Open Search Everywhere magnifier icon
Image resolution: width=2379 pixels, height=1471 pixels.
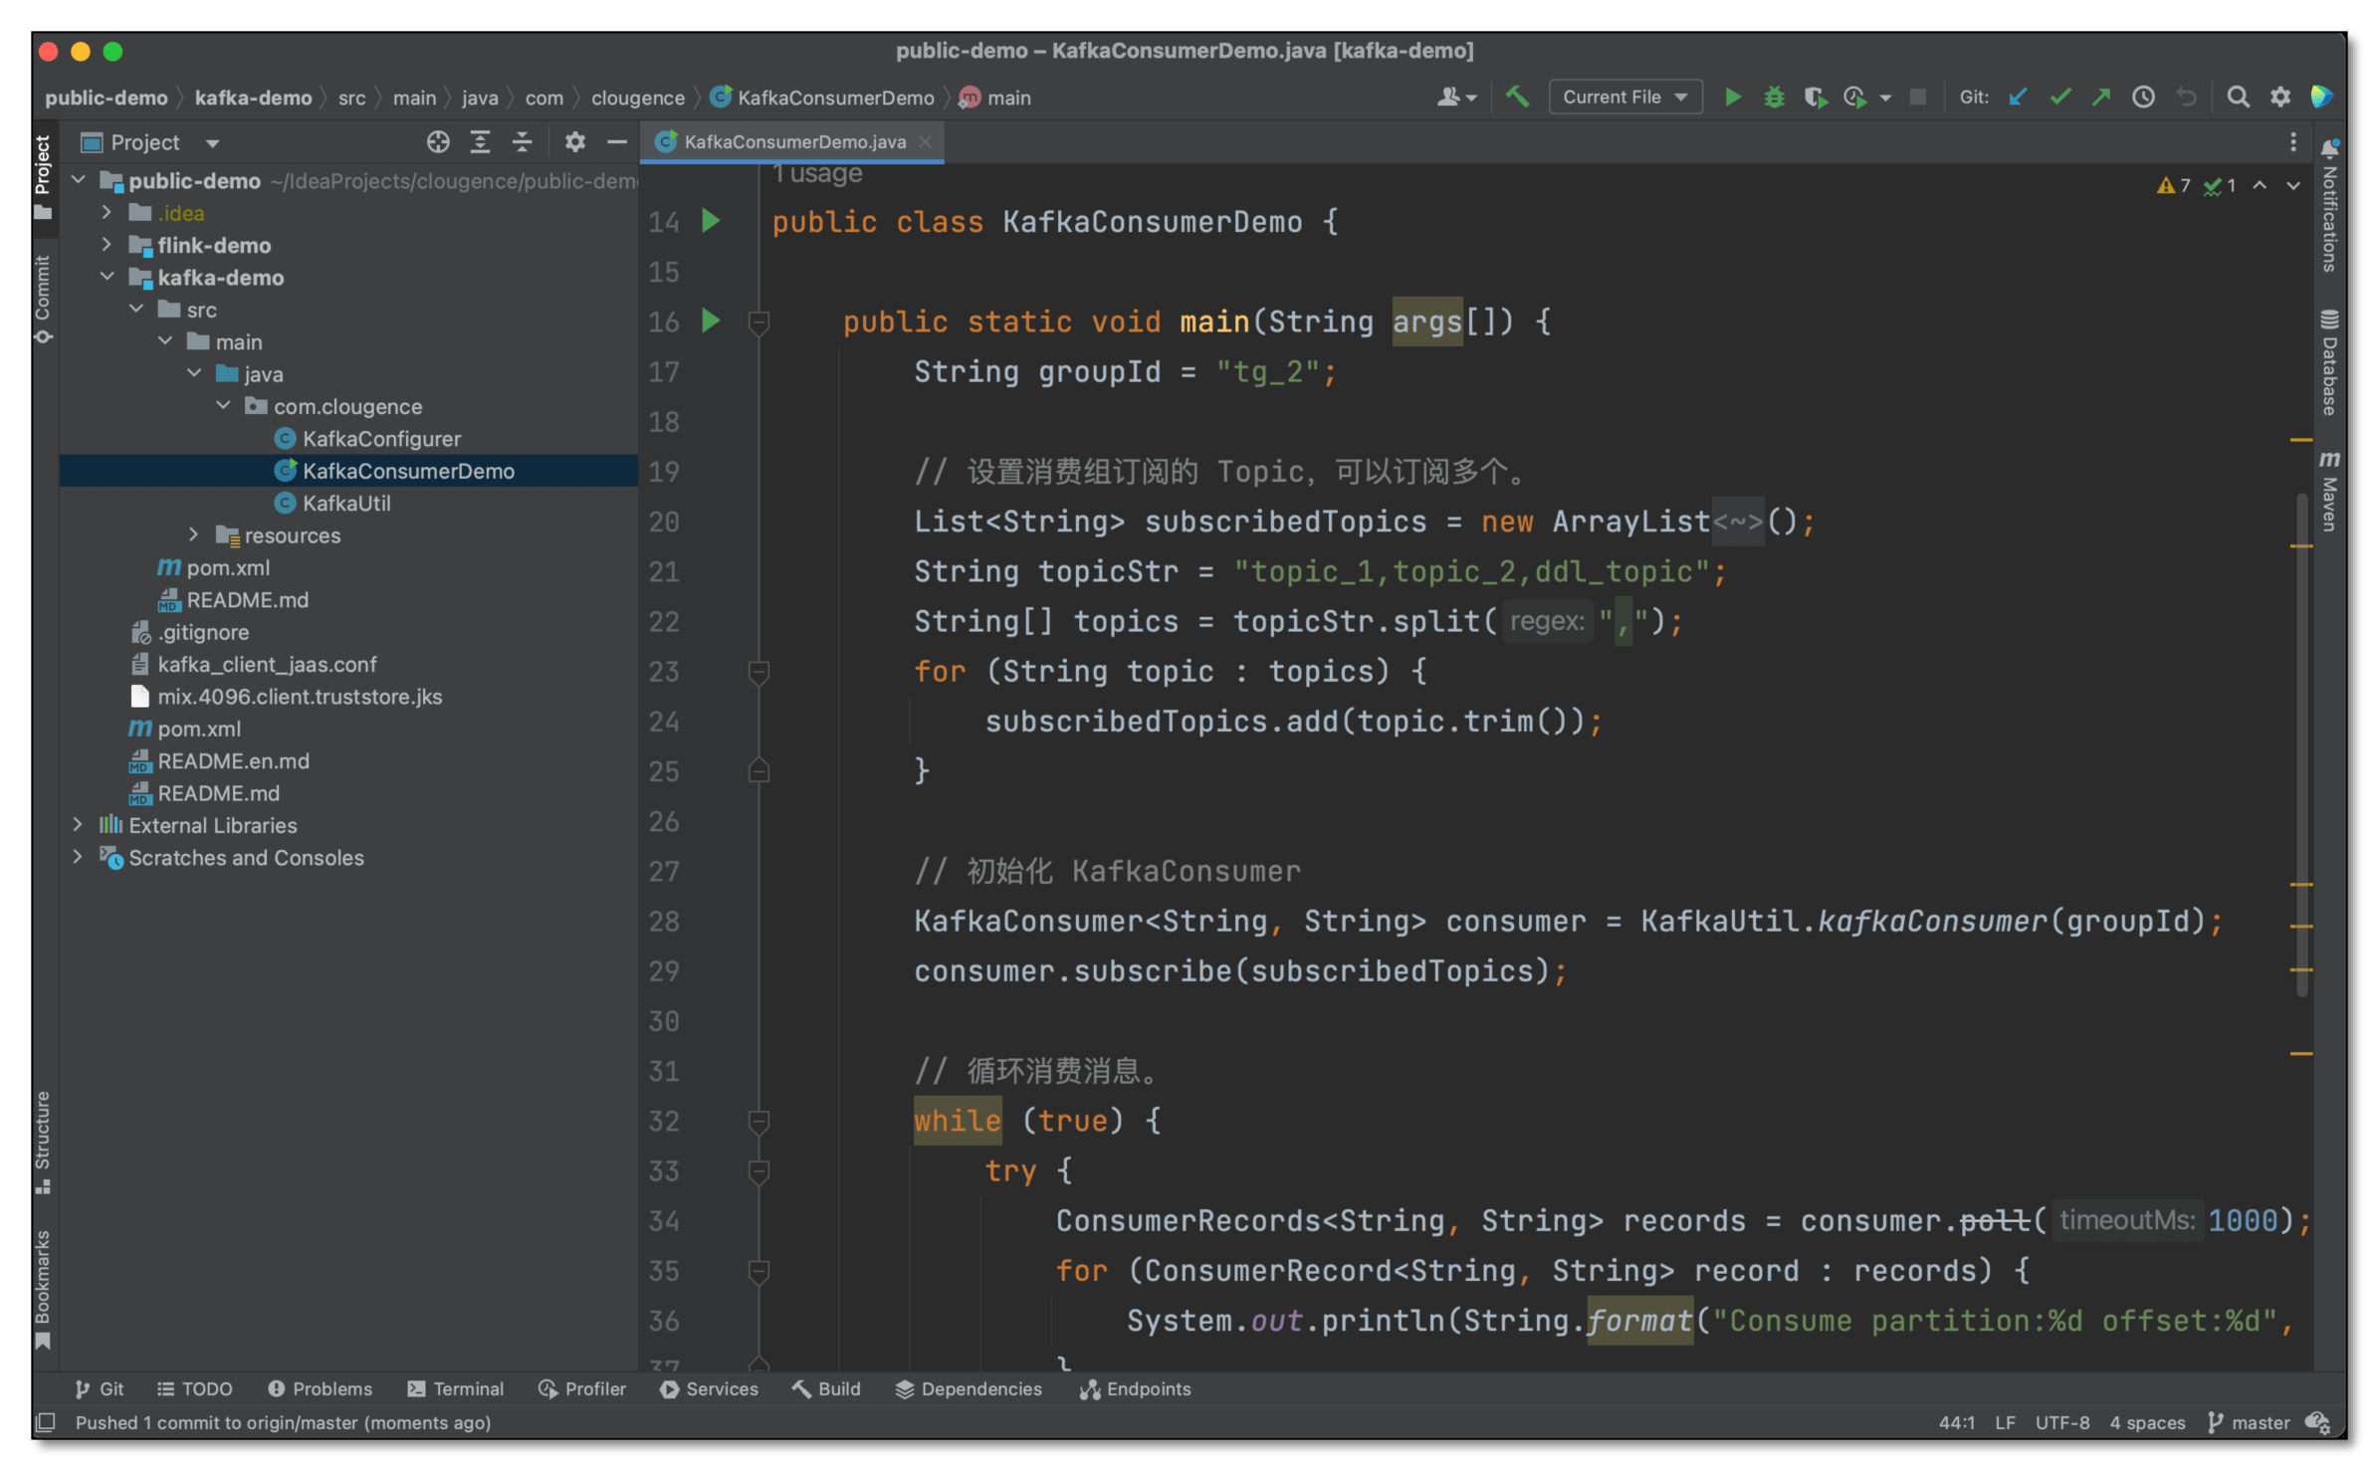2238,97
